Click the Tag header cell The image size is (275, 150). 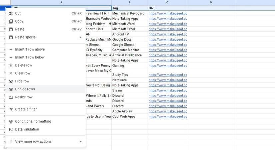tap(130, 8)
